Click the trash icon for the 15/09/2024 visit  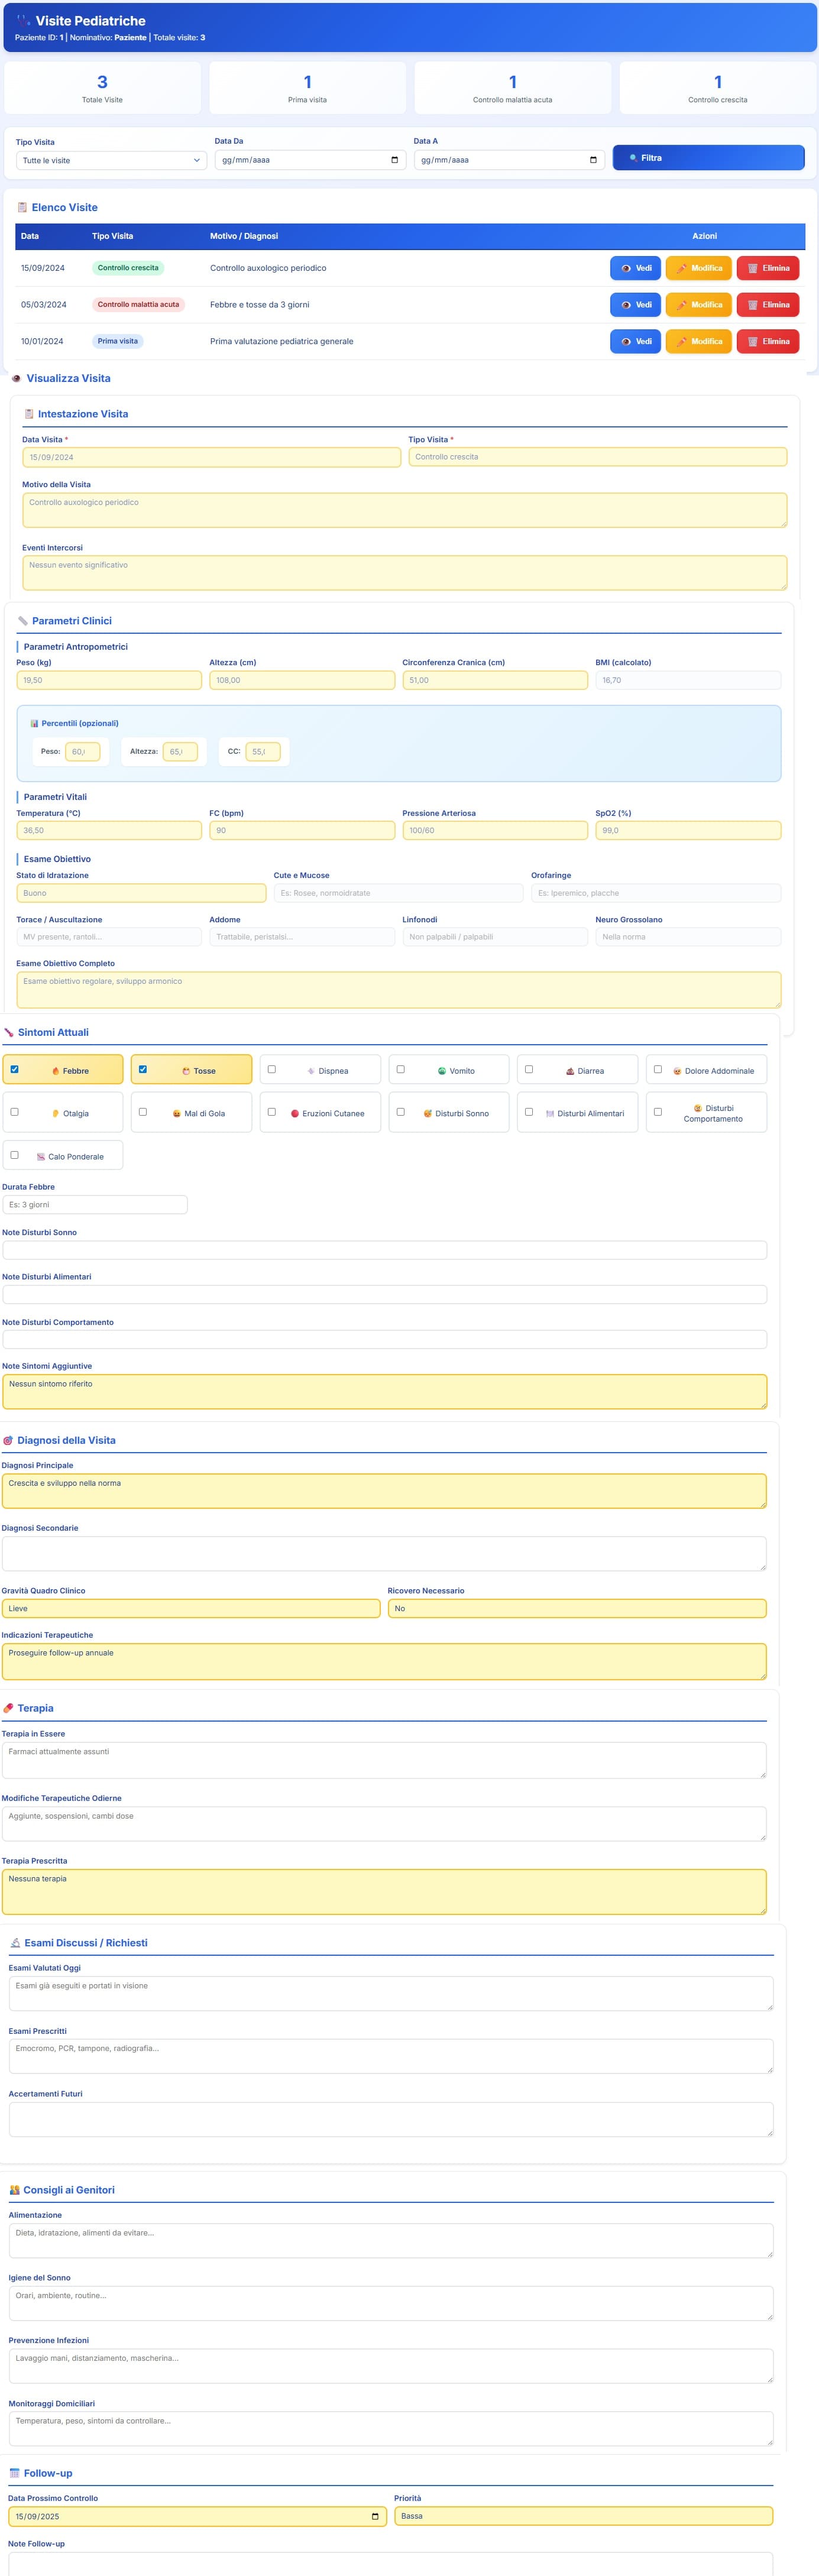click(x=752, y=268)
